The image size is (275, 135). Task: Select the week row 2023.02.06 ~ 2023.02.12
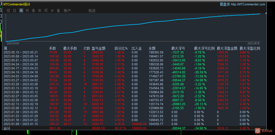click(134, 108)
